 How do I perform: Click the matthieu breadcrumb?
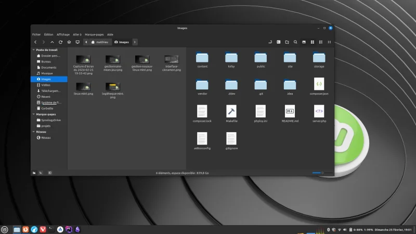[x=100, y=42]
